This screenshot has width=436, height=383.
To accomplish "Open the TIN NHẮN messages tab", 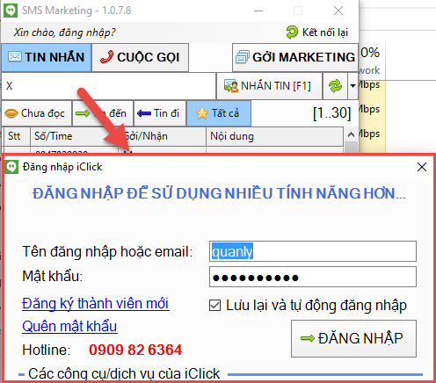I will 47,57.
